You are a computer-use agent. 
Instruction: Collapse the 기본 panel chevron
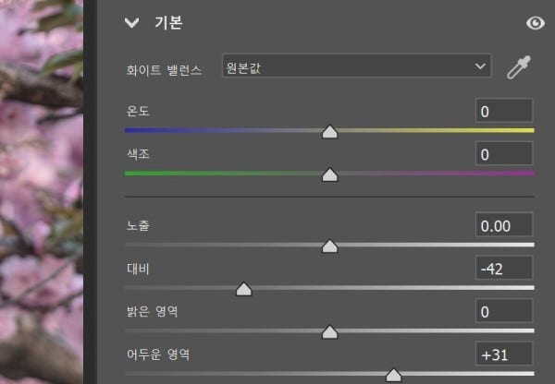coord(132,24)
